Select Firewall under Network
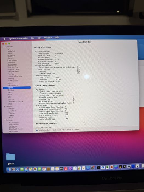 click(x=12, y=109)
